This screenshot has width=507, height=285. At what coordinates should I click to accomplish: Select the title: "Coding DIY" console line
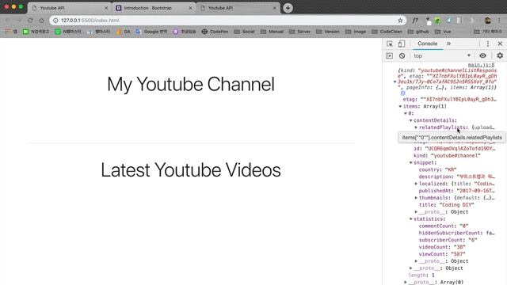[446, 205]
